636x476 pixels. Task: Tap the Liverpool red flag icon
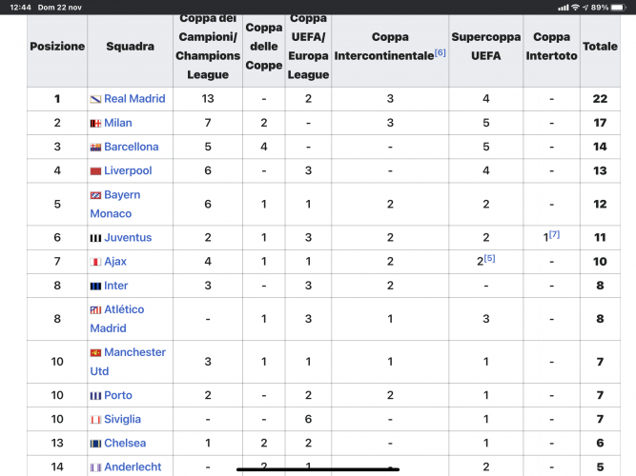(95, 171)
